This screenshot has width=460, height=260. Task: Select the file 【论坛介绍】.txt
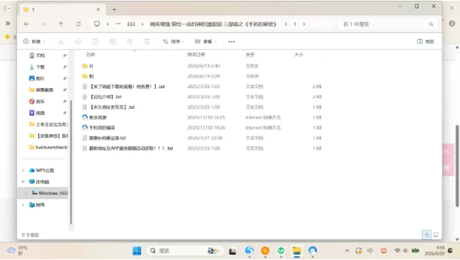tap(106, 96)
